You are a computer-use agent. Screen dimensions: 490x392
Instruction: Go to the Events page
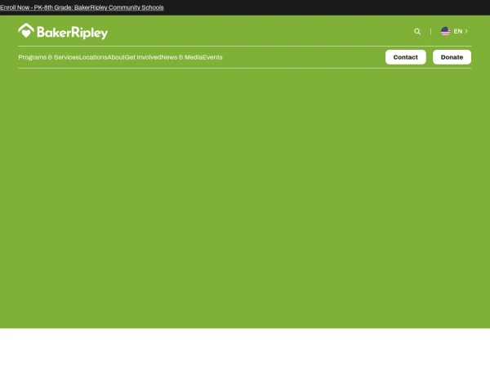[212, 57]
